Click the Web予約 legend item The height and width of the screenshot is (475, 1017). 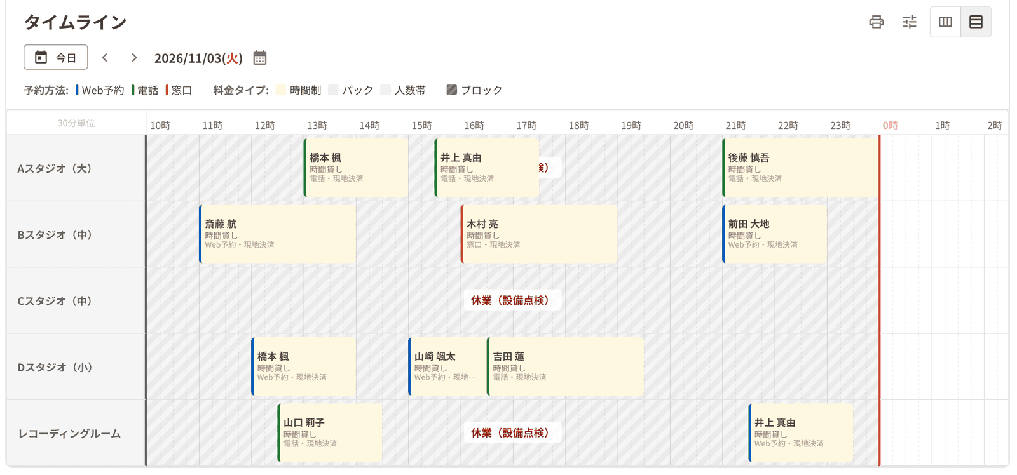[100, 90]
